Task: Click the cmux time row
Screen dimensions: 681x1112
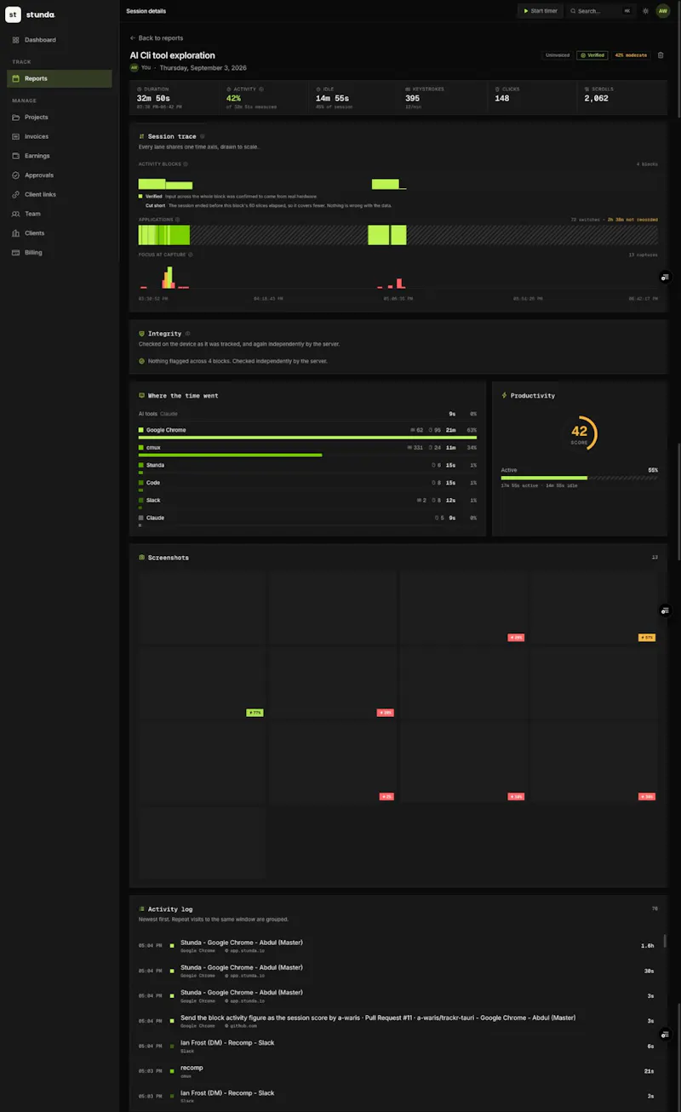Action: point(307,450)
